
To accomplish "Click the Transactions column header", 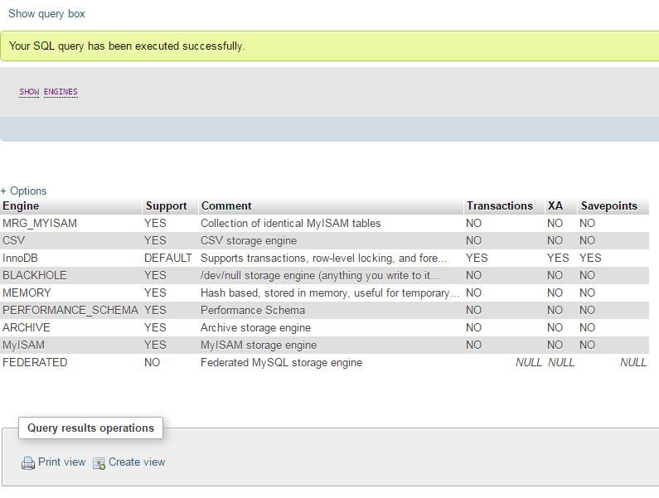I will click(x=500, y=206).
